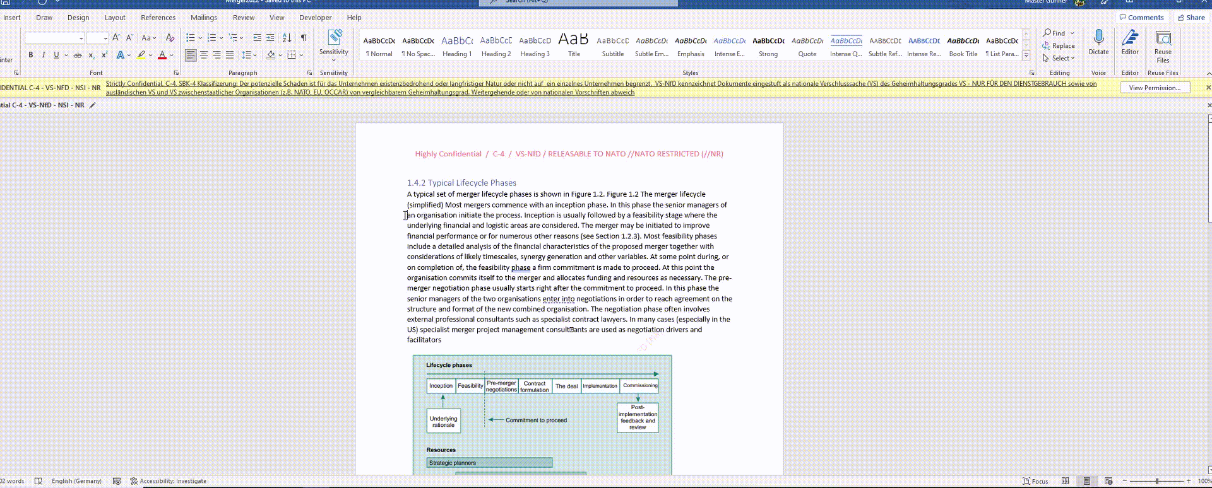
Task: Open the Mailings tab
Action: tap(204, 18)
